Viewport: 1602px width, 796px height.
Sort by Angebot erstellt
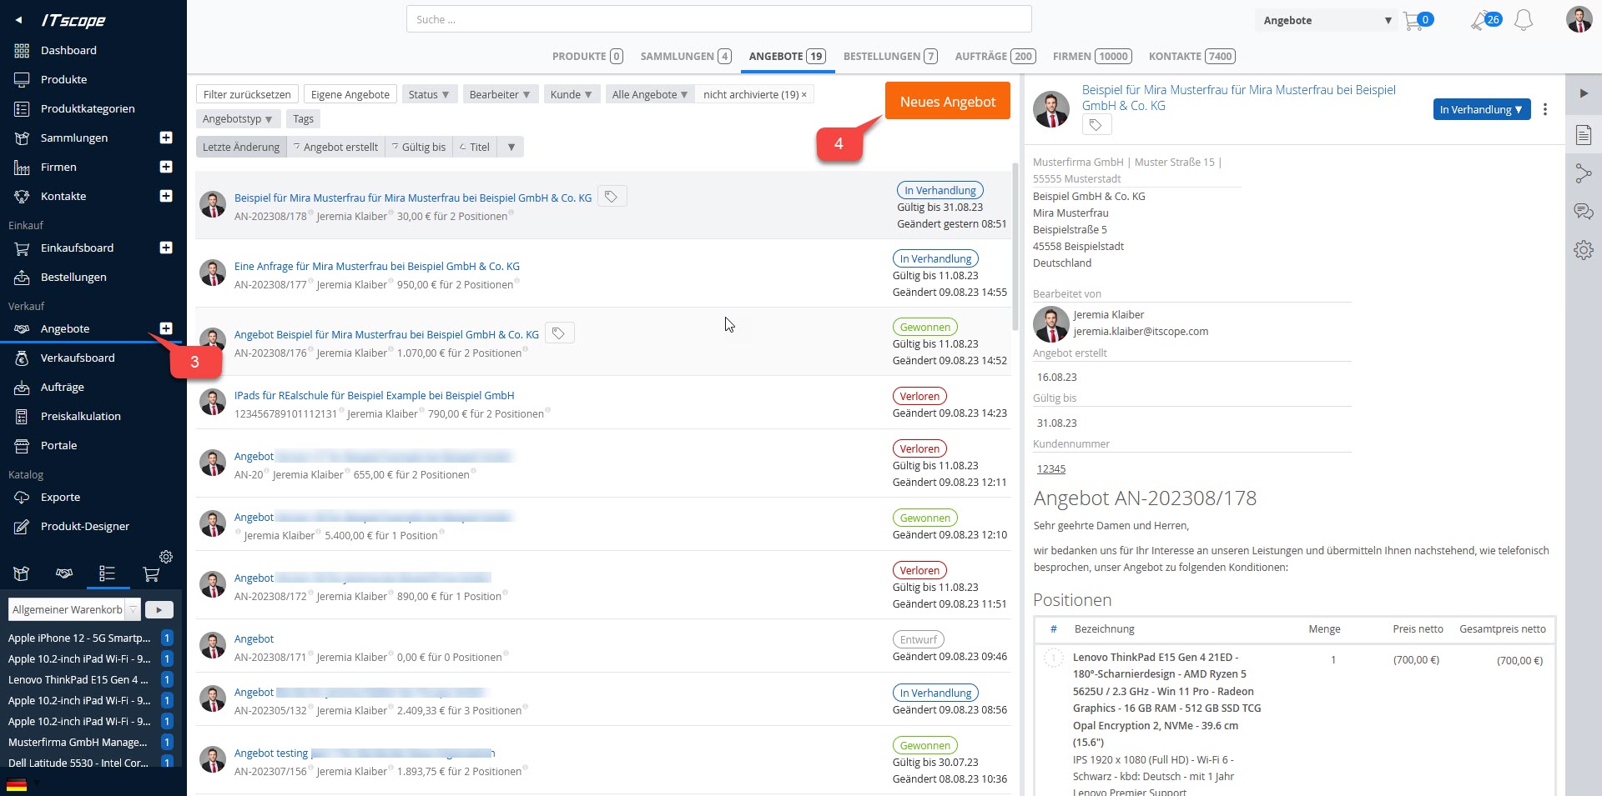(335, 148)
